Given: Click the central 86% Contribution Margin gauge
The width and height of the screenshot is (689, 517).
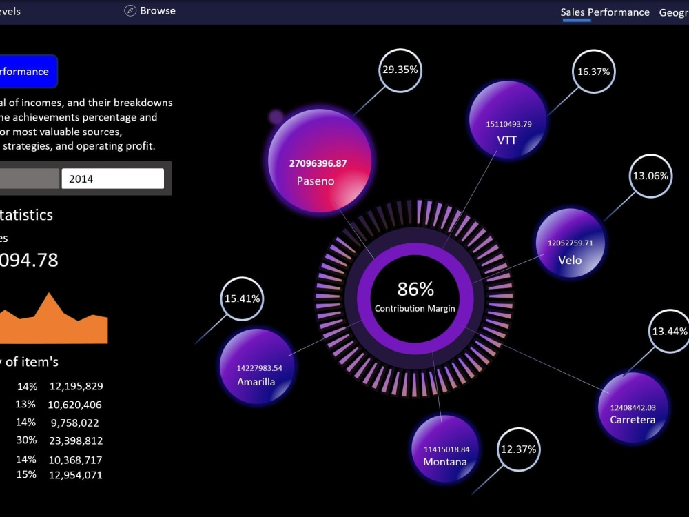Looking at the screenshot, I should (414, 296).
